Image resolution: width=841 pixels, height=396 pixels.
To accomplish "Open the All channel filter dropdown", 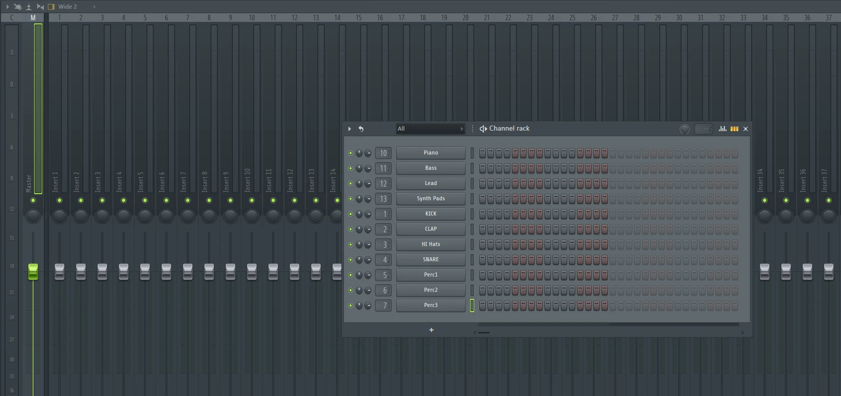I will point(430,129).
